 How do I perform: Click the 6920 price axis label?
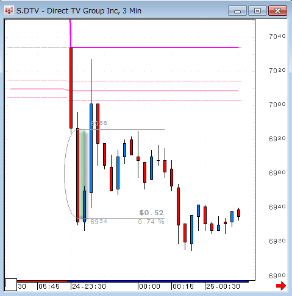pos(277,241)
